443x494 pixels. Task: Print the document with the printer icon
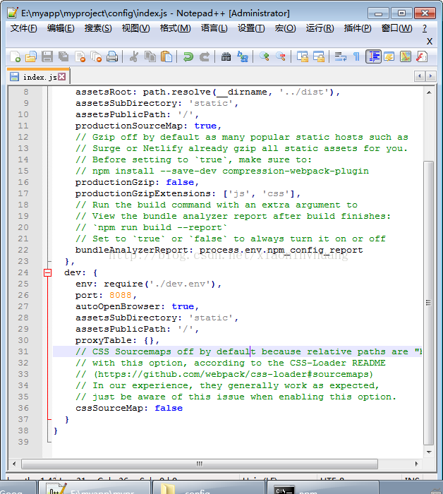112,56
